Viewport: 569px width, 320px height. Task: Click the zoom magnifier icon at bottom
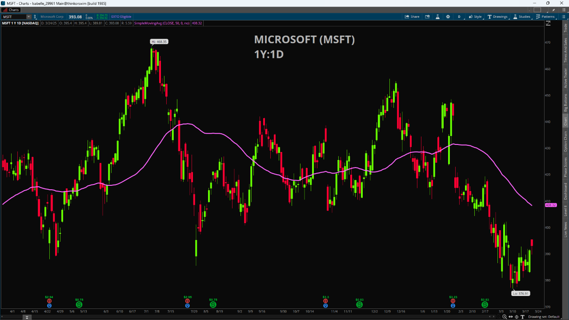point(504,317)
